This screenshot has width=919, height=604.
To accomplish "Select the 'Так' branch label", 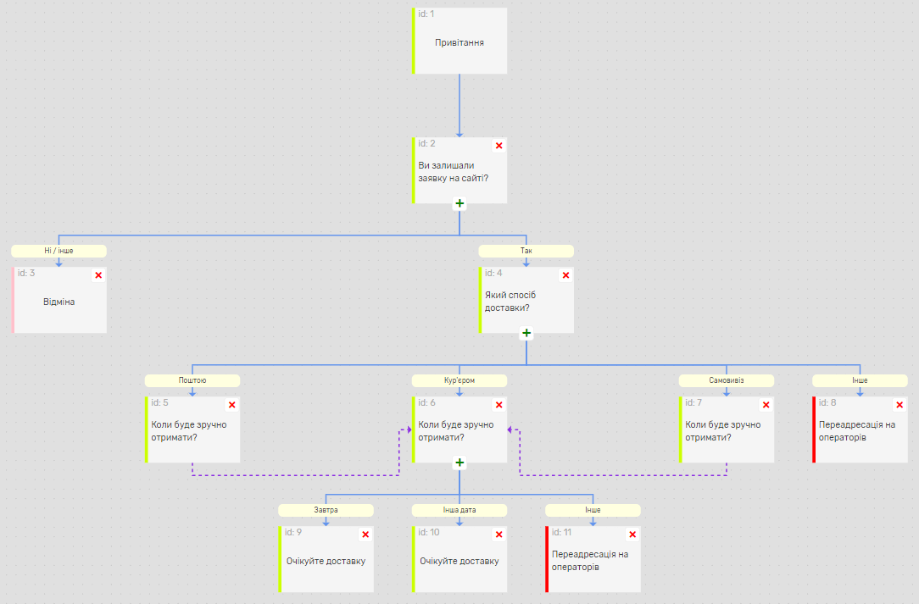I will (x=526, y=251).
